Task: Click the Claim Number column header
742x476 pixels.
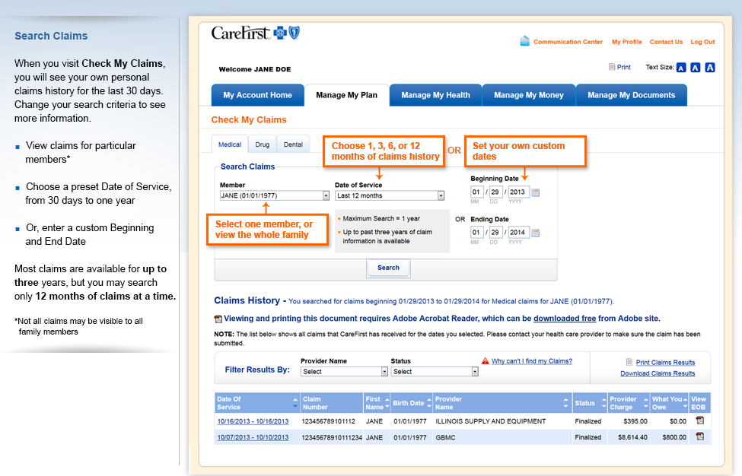Action: [x=332, y=403]
